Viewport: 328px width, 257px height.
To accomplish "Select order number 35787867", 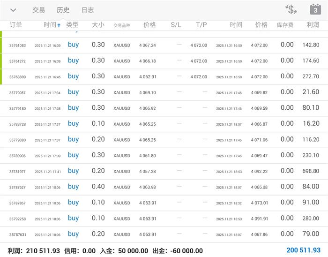I will [x=18, y=203].
